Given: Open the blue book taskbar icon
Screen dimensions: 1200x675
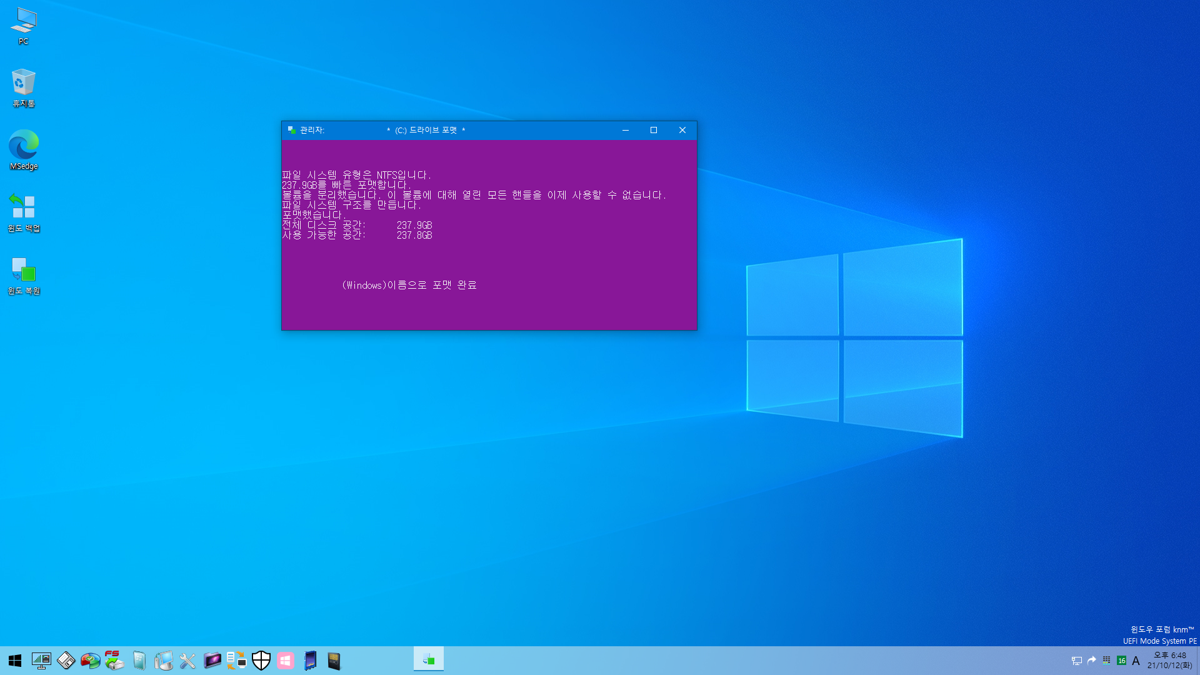Looking at the screenshot, I should tap(310, 661).
